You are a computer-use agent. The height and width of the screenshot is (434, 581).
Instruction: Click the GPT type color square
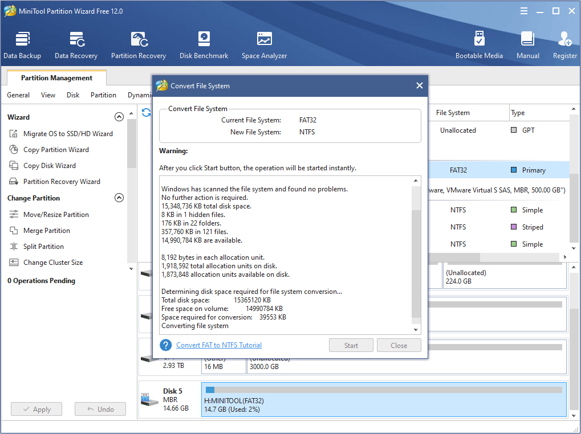tap(514, 130)
